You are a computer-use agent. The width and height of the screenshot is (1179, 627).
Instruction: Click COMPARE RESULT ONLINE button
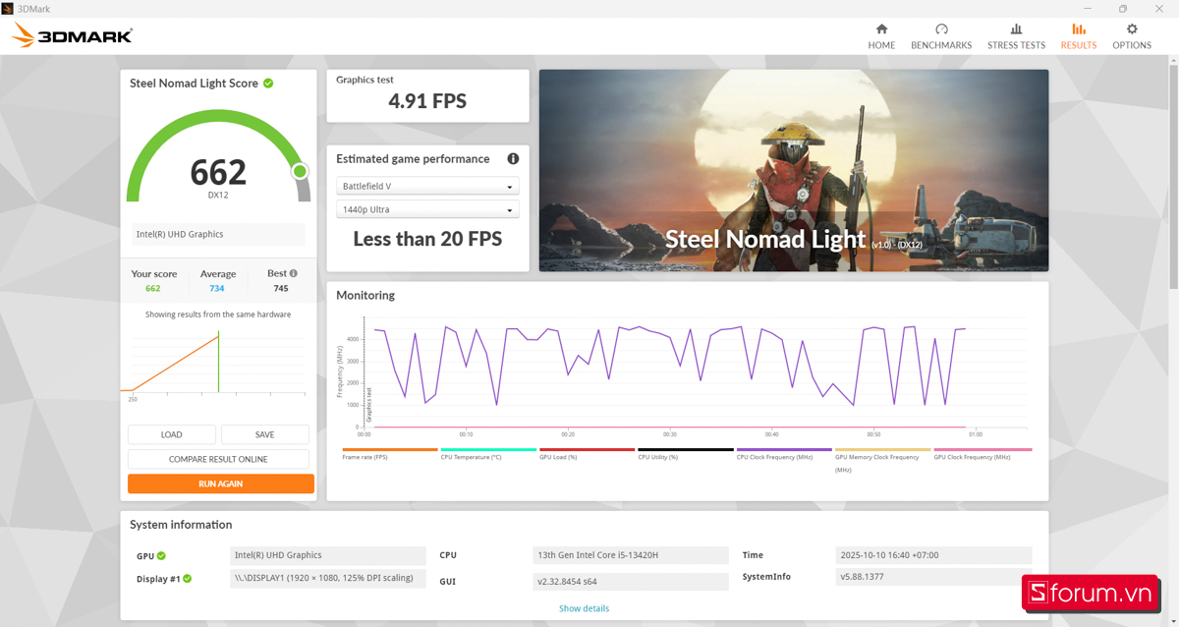pyautogui.click(x=218, y=459)
